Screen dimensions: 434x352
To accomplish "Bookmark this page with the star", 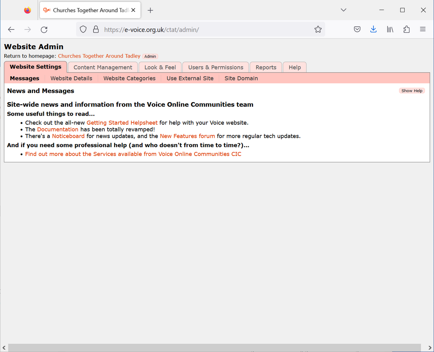I will tap(318, 29).
